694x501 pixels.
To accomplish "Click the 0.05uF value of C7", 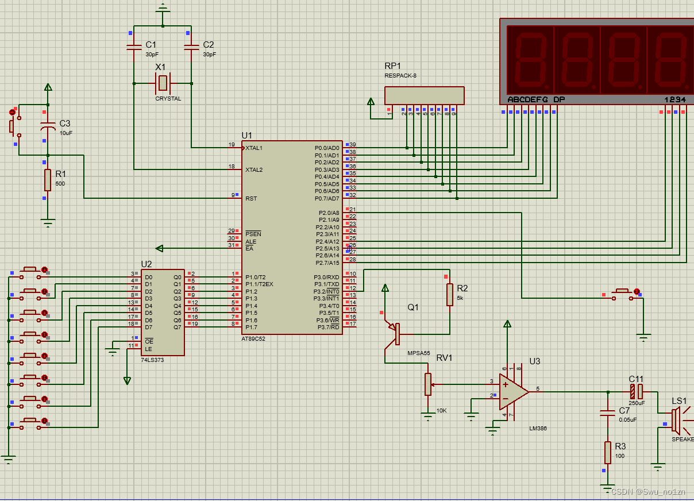I will (628, 419).
